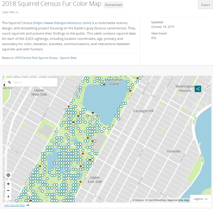Click the arrow icon beside View Source Data
Image resolution: width=213 pixels, height=209 pixels.
tap(28, 205)
